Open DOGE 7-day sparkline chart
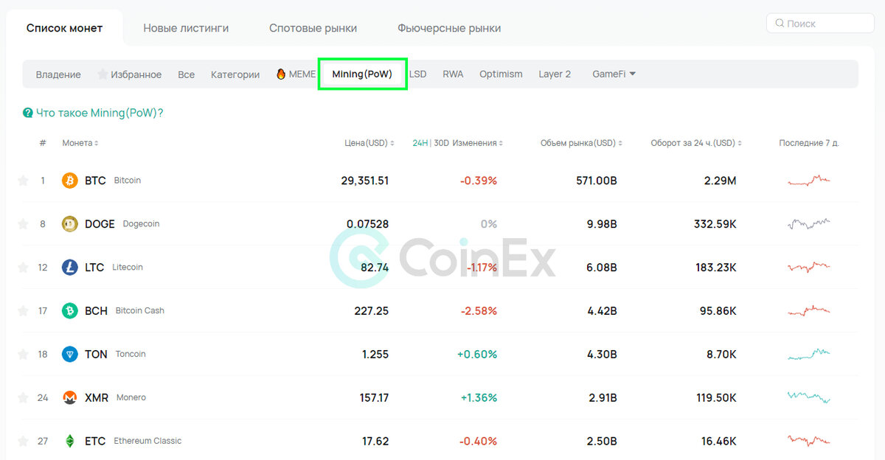Screen dimensions: 885x460 coord(809,224)
